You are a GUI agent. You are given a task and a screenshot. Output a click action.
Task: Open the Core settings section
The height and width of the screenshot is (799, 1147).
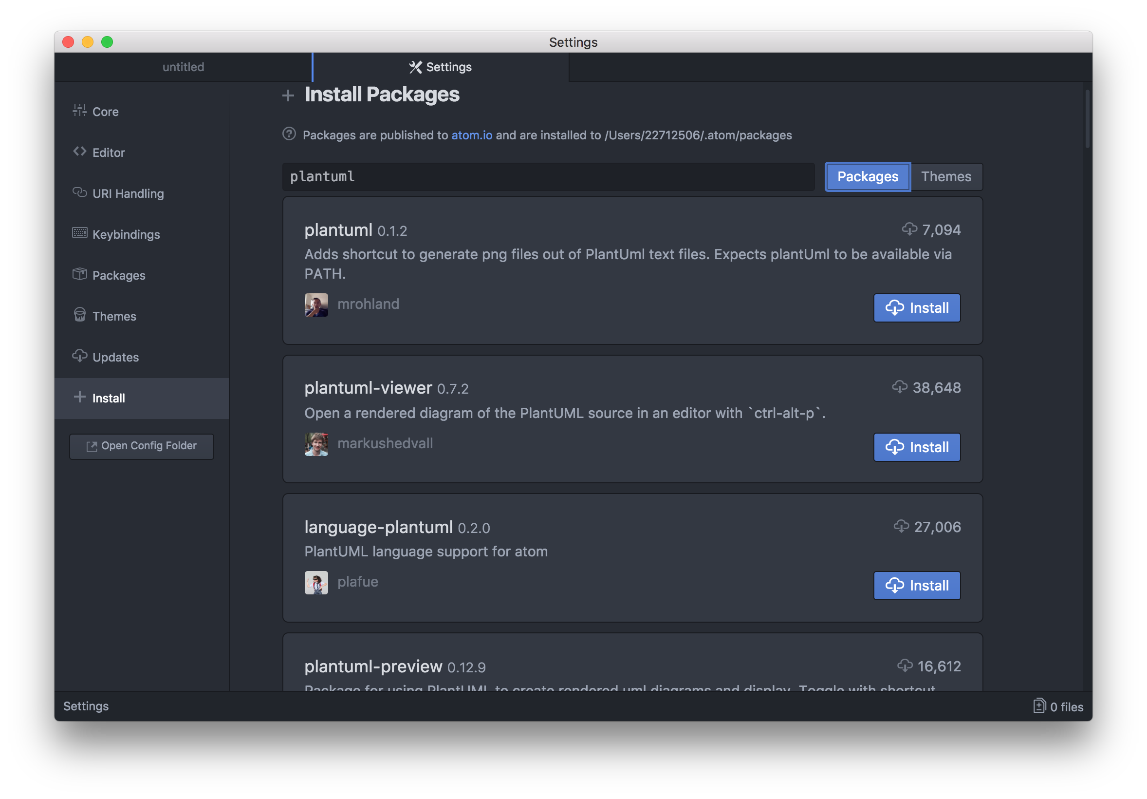click(105, 112)
